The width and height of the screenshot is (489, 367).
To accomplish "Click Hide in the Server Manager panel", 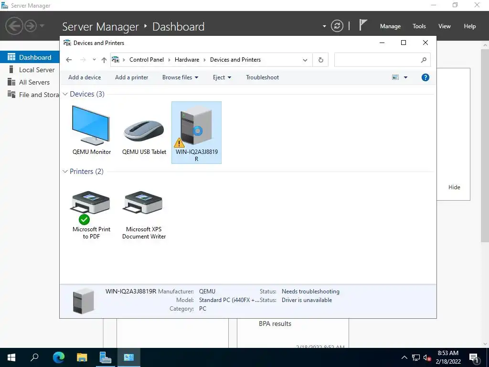I will point(454,187).
